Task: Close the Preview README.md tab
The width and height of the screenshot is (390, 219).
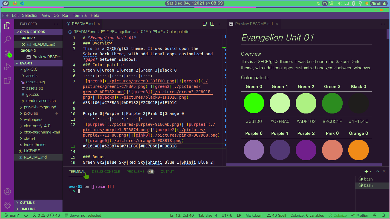Action: [x=277, y=24]
